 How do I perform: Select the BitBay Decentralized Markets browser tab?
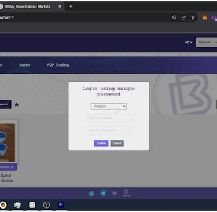click(28, 6)
